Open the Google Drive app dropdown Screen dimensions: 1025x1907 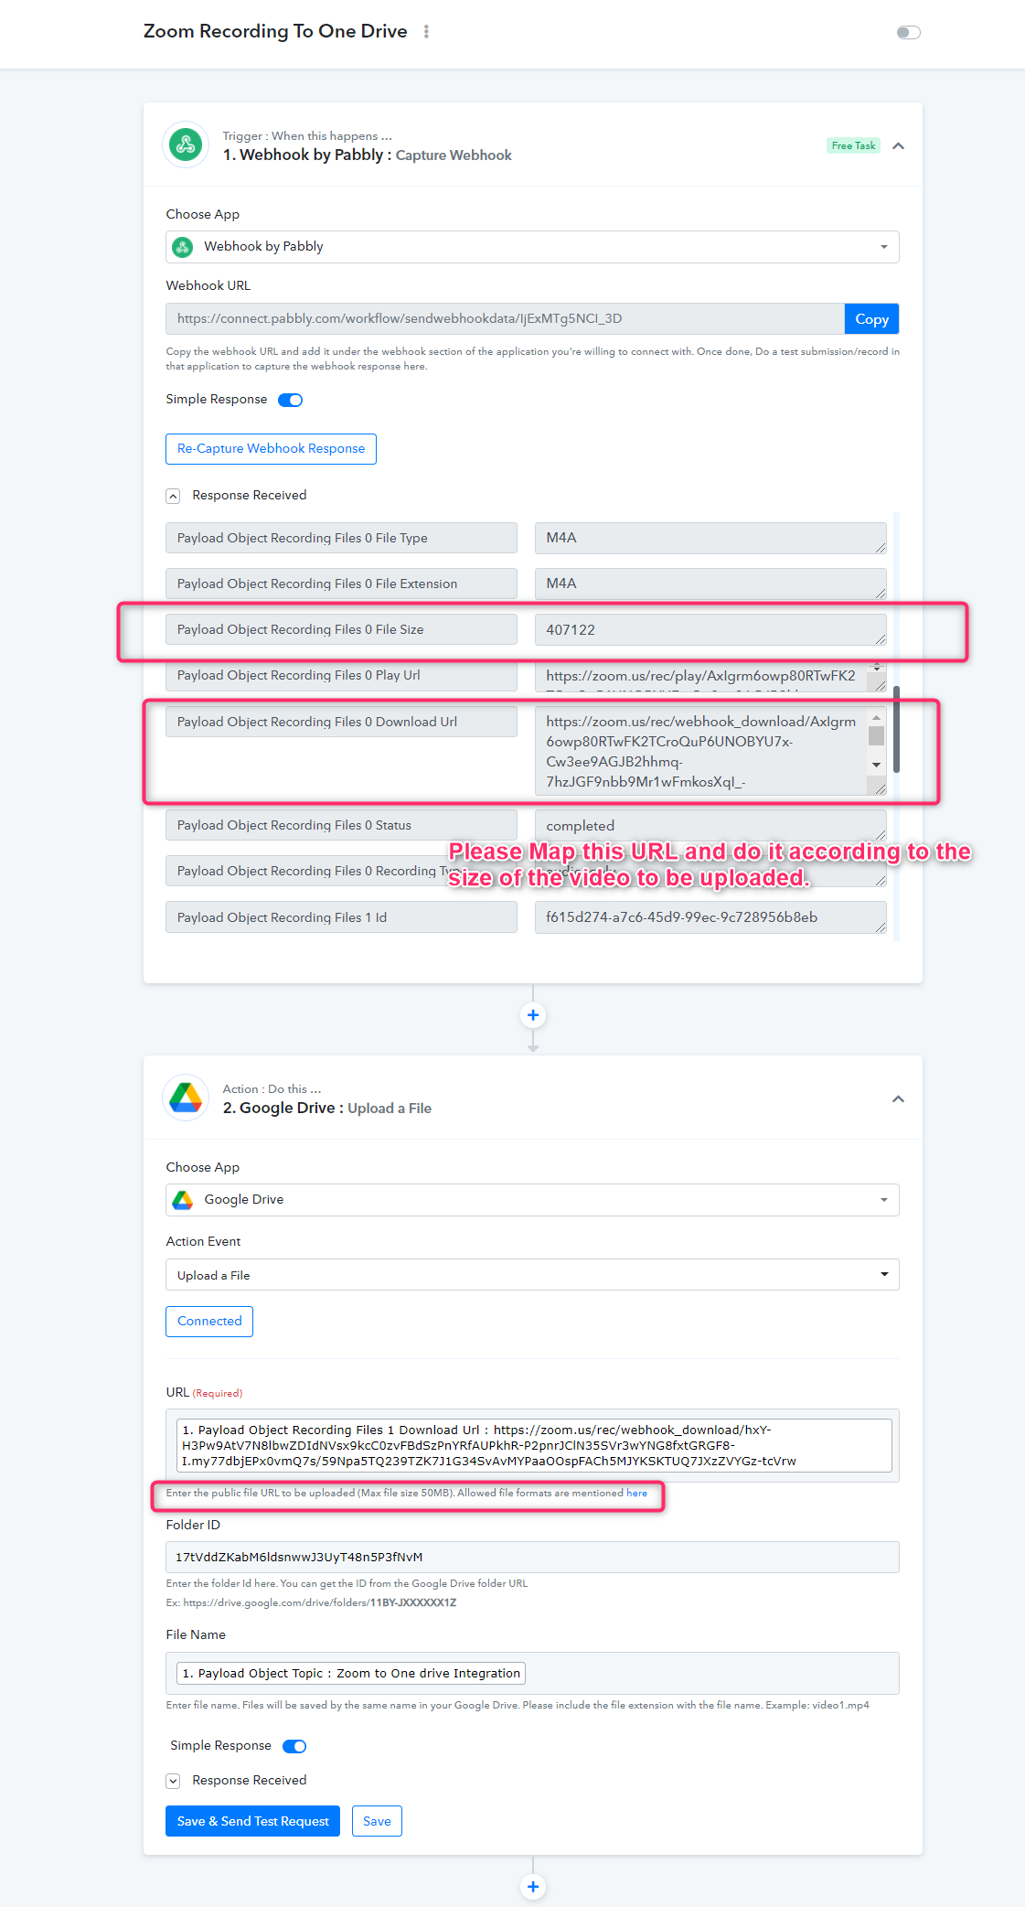pyautogui.click(x=532, y=1200)
